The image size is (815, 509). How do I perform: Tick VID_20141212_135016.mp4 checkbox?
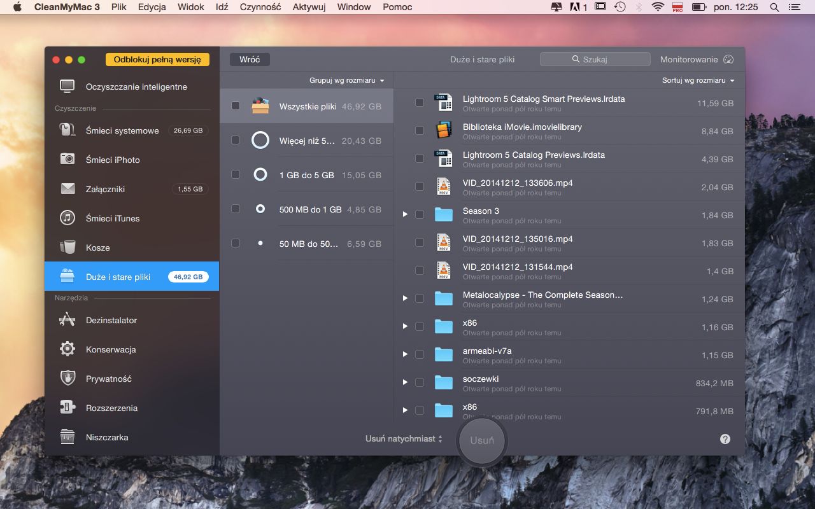420,242
